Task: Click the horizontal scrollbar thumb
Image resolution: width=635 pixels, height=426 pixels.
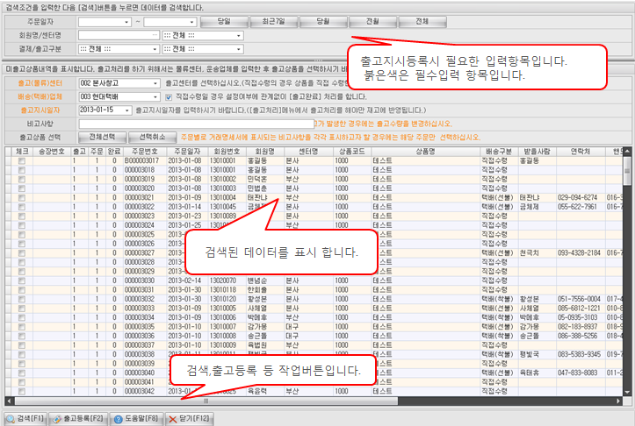Action: (x=206, y=401)
